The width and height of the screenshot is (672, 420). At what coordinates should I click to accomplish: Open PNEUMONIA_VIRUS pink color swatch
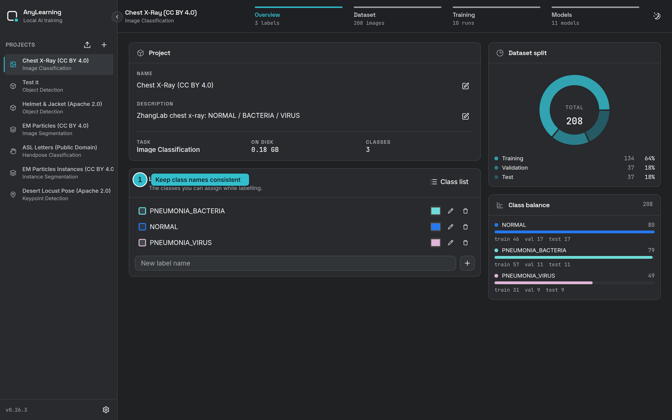436,243
